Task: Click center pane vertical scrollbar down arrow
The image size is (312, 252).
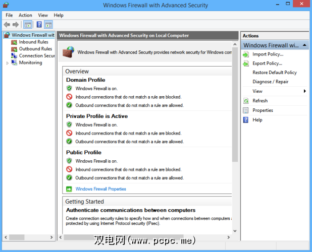Action: click(235, 231)
